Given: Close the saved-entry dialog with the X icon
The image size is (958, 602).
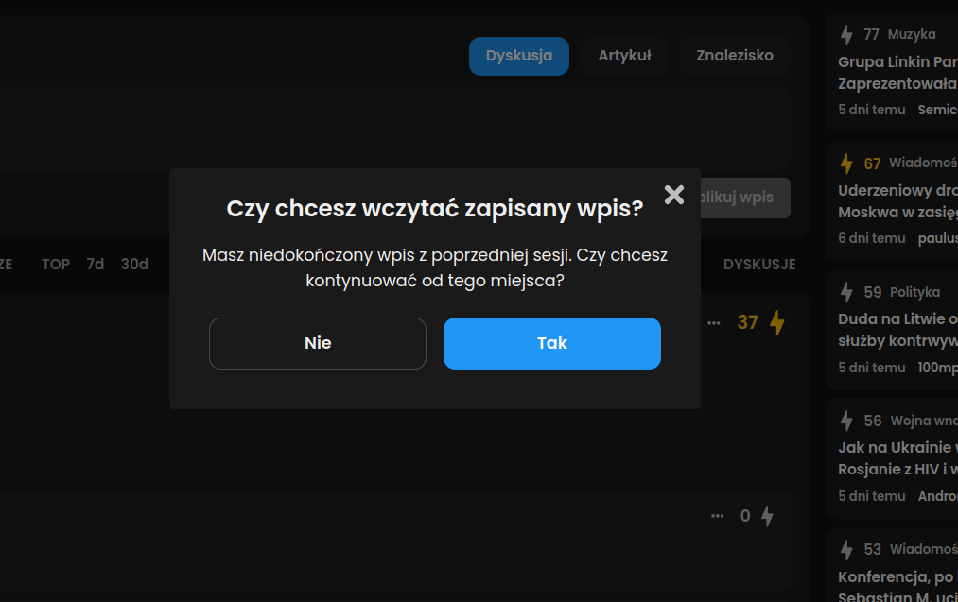Looking at the screenshot, I should pos(674,195).
